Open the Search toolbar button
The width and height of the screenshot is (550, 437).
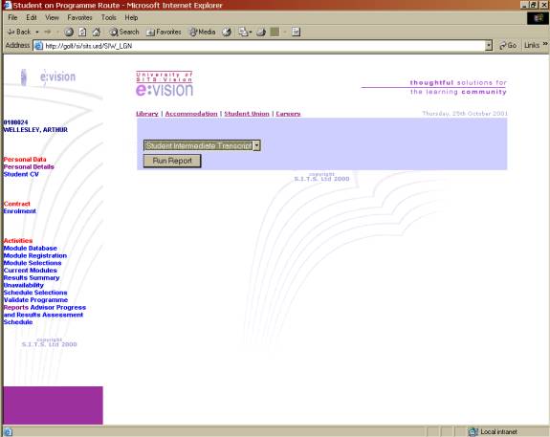click(124, 32)
